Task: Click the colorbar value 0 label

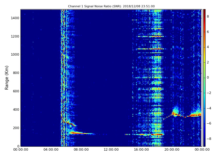Action: tap(208, 77)
